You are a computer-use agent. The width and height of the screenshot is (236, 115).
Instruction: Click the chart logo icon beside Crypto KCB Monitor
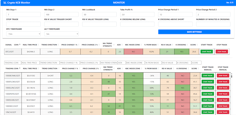[5, 3]
